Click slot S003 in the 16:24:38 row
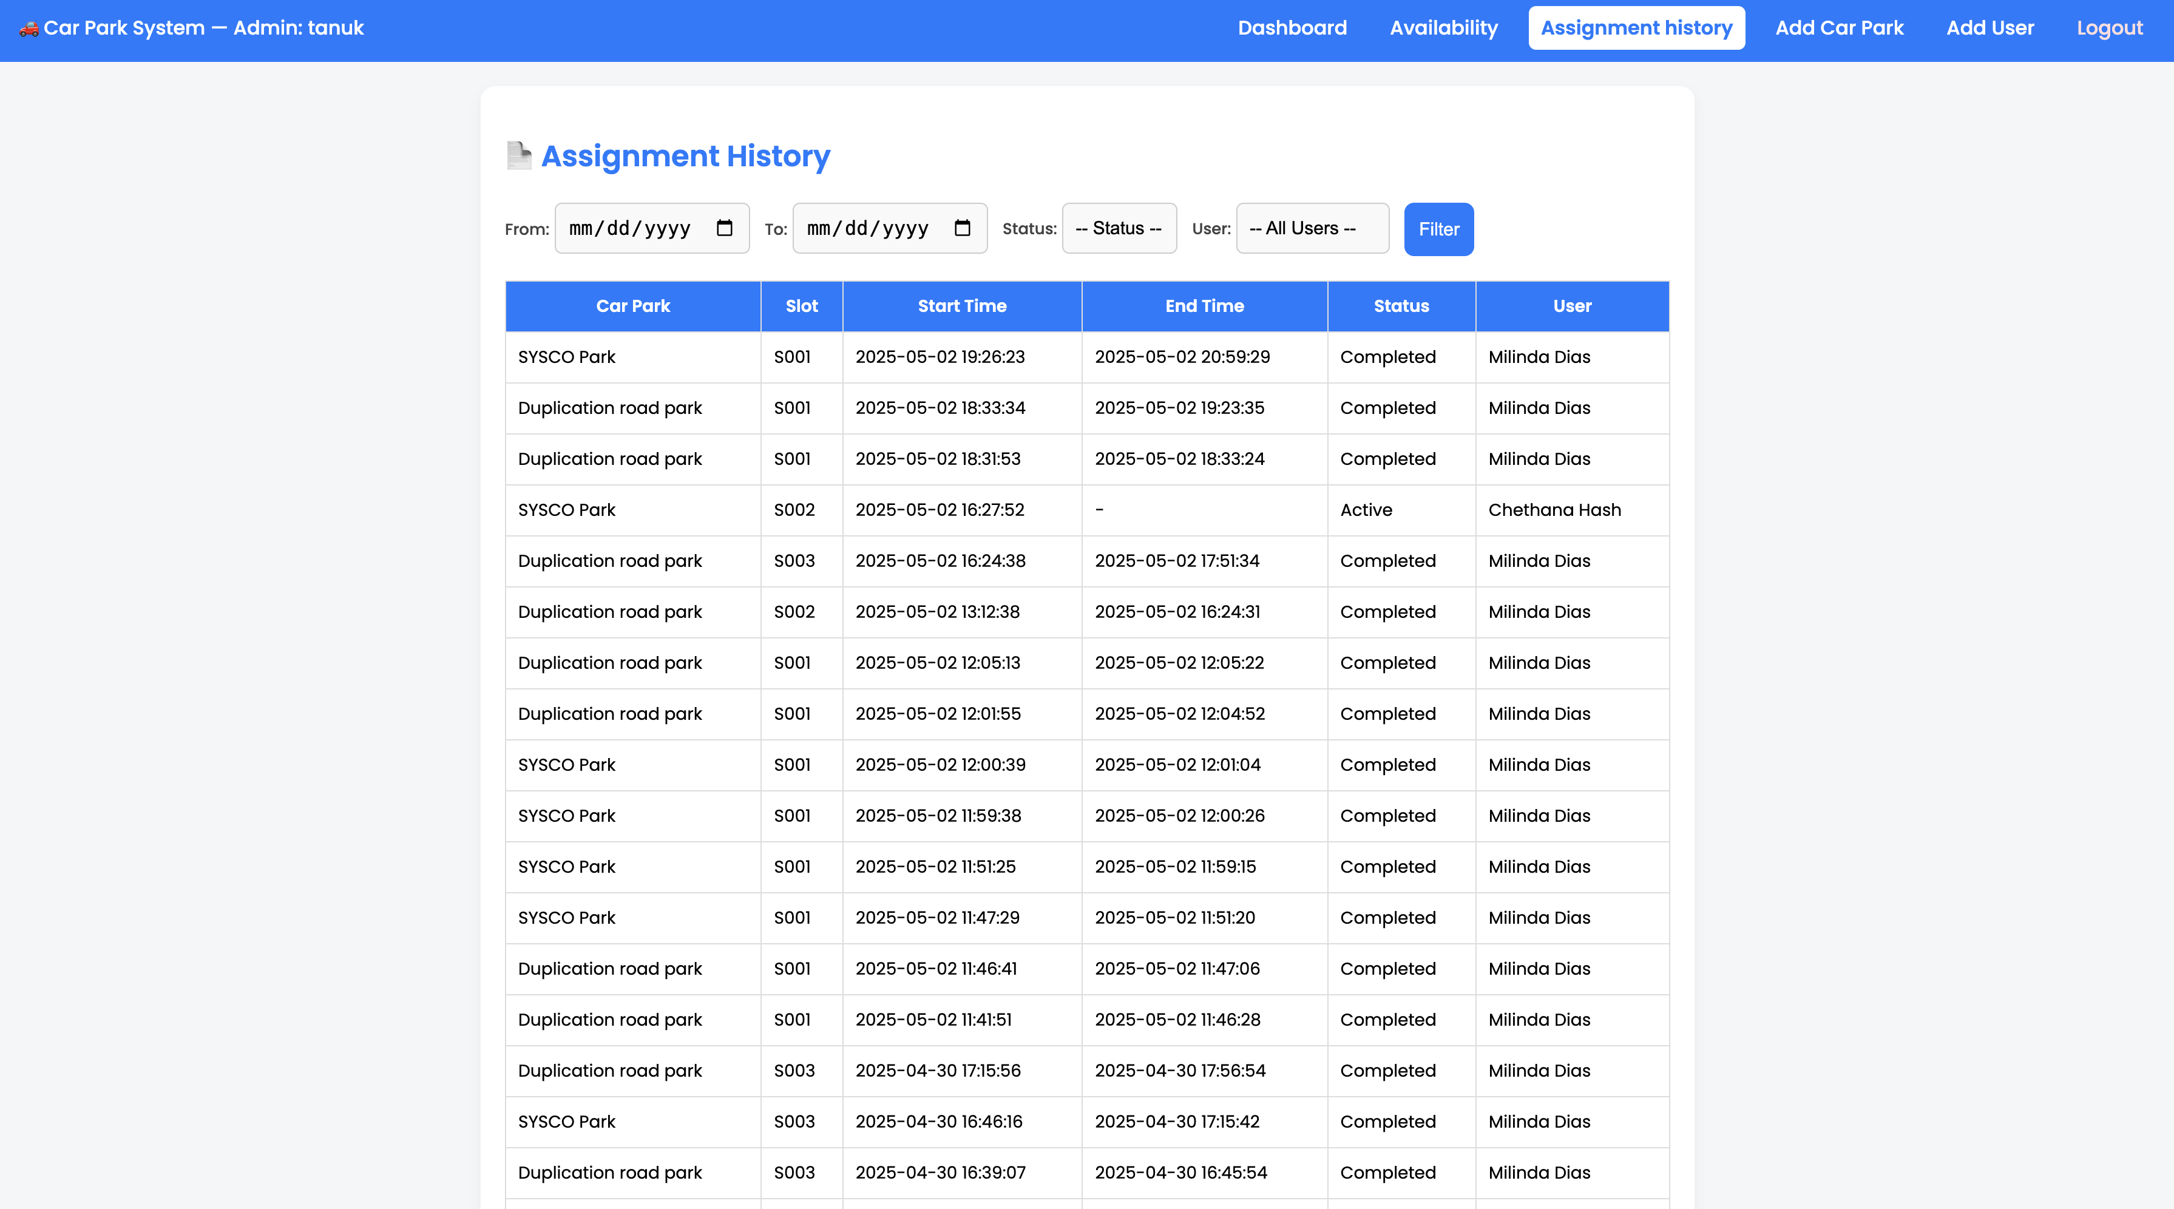 tap(794, 561)
